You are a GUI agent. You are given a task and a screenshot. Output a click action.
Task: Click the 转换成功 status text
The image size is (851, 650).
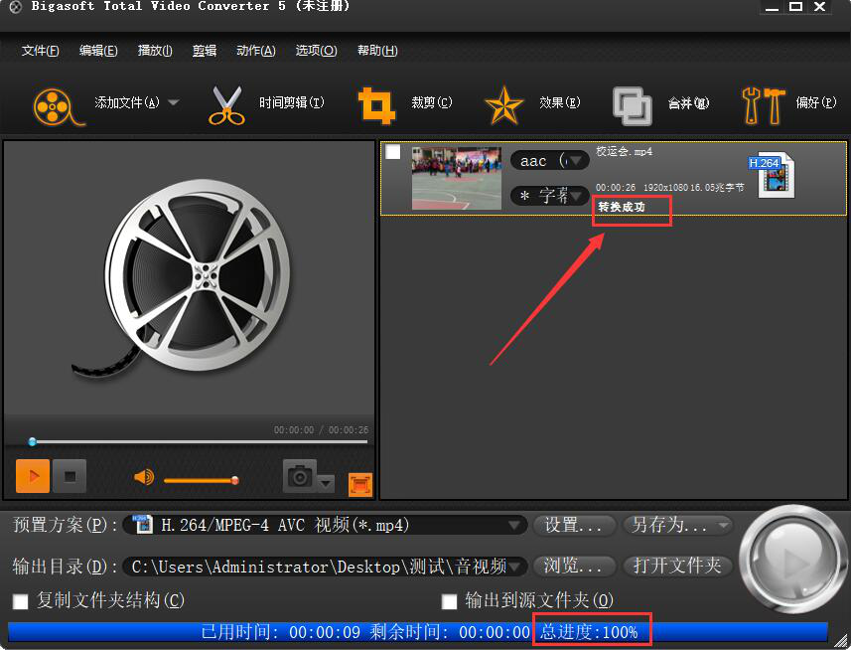coord(622,207)
